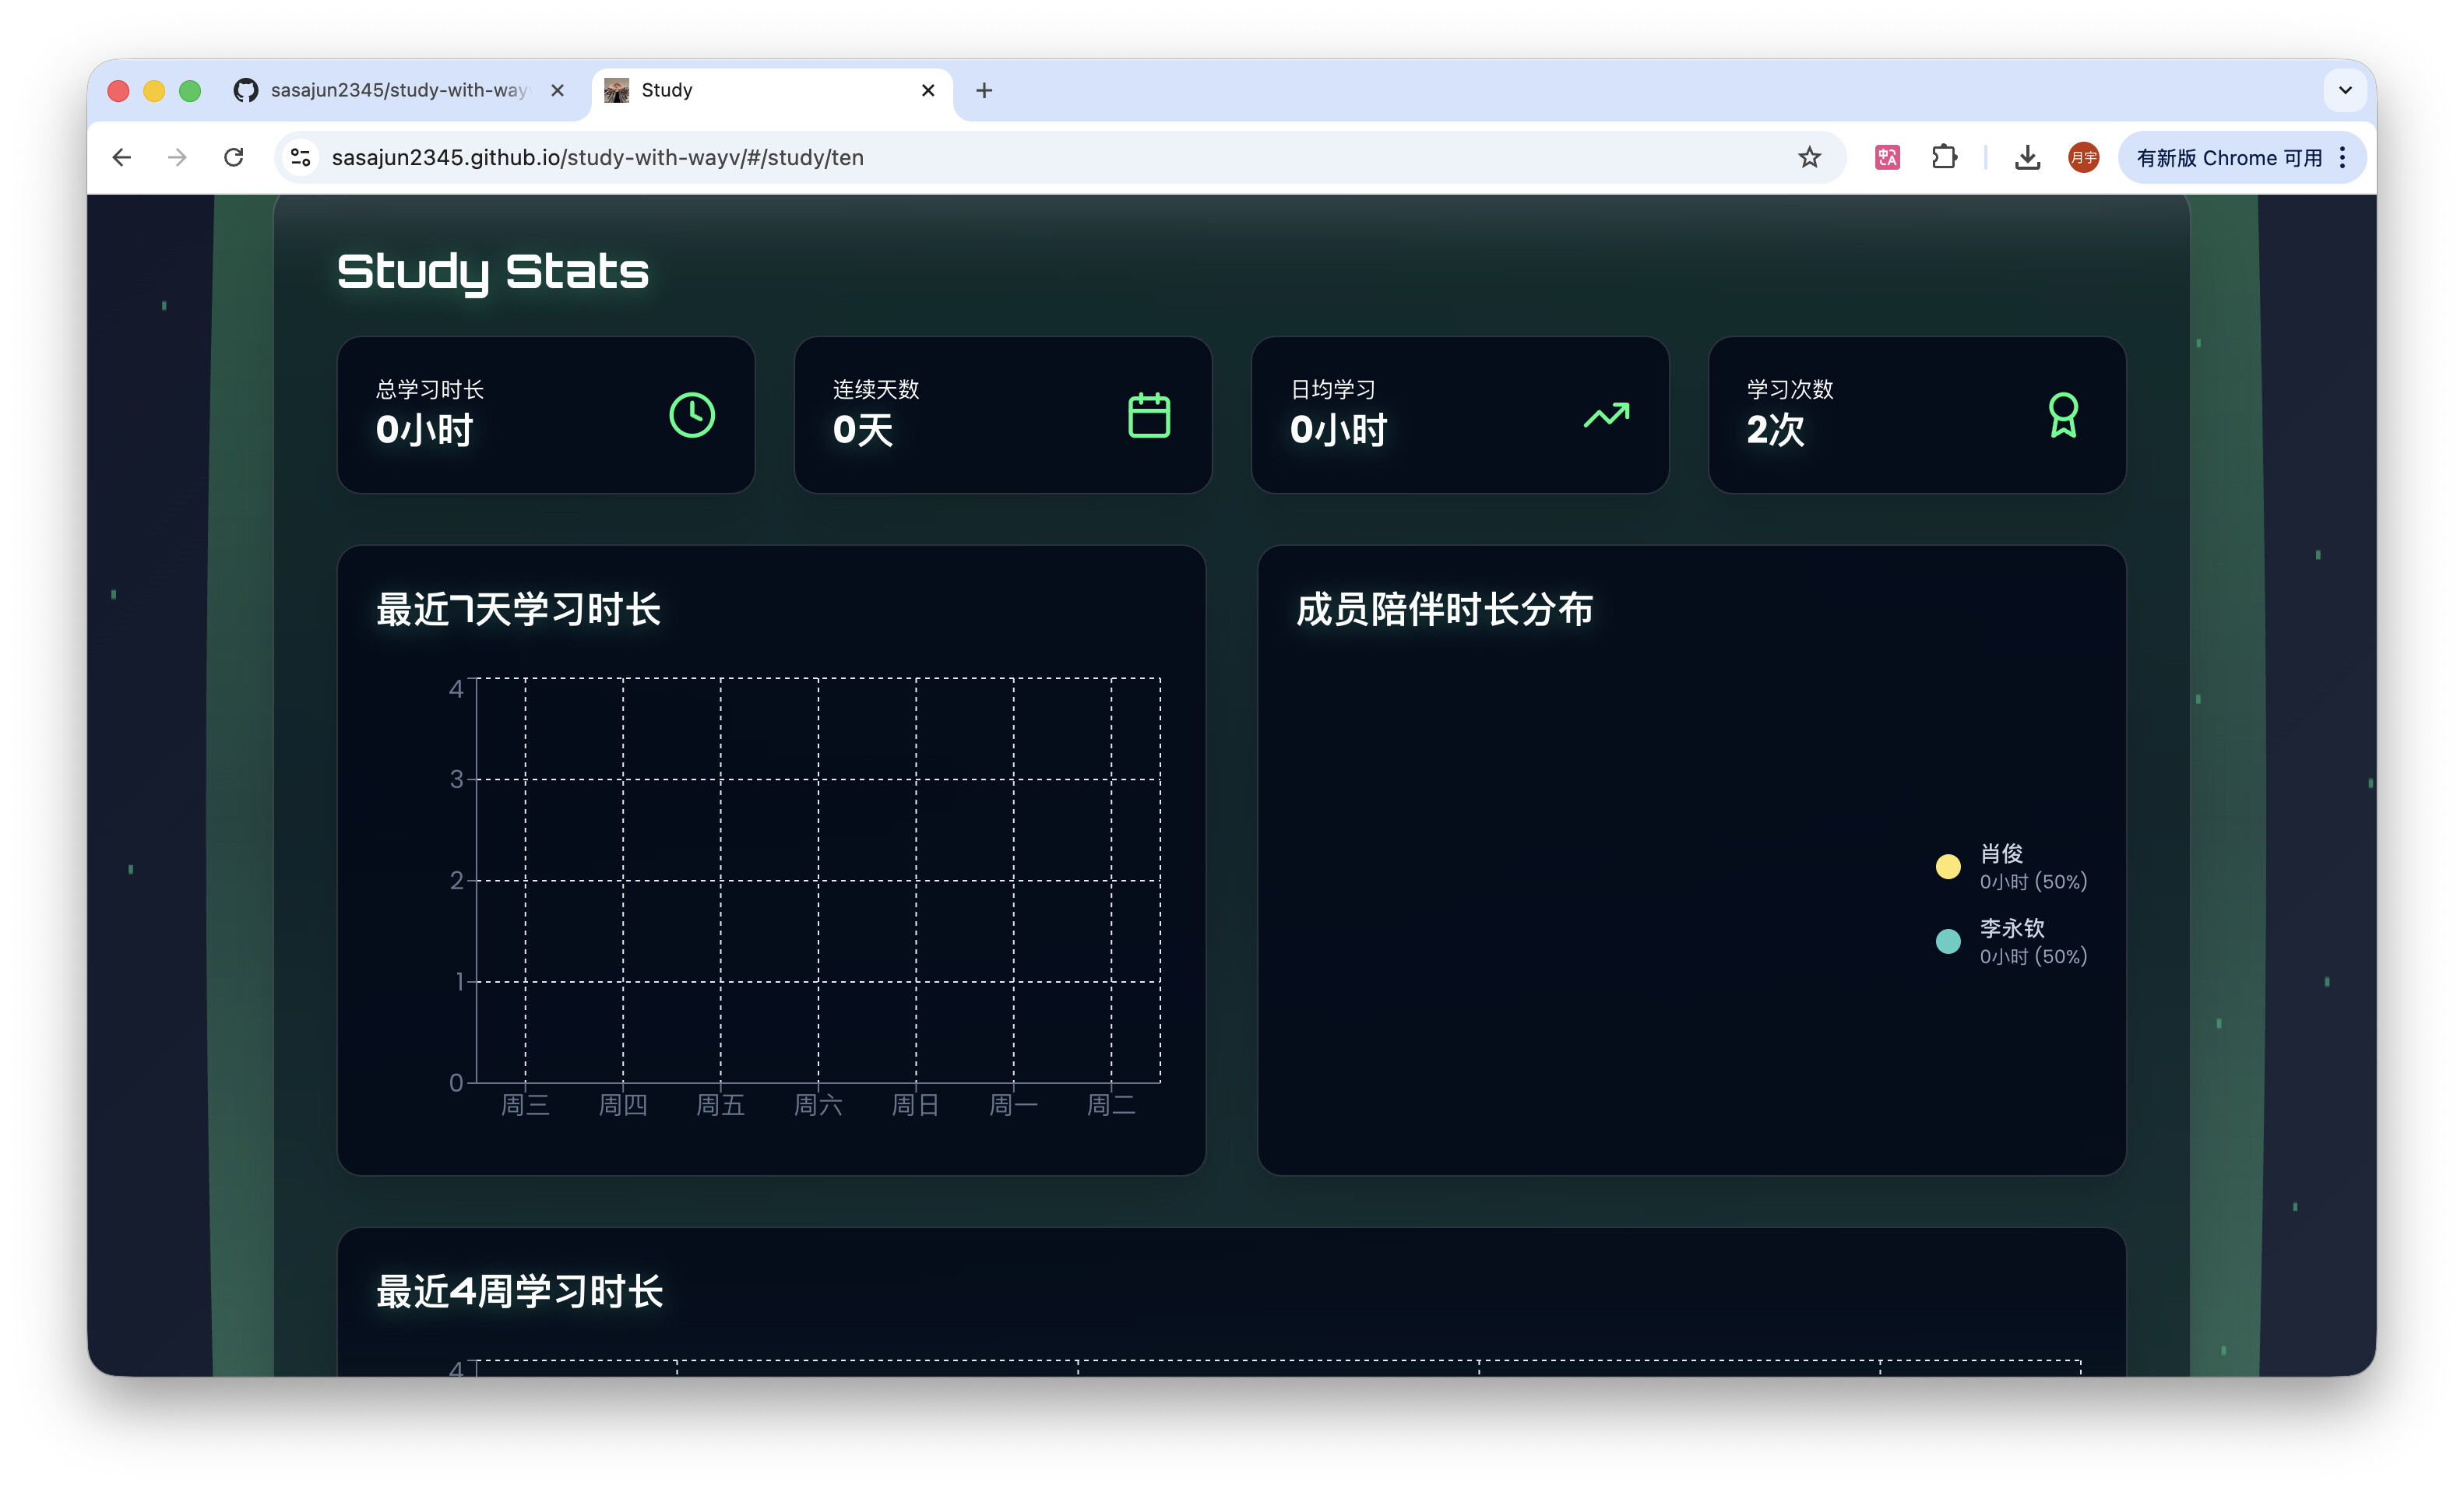The height and width of the screenshot is (1492, 2464).
Task: Click the Chrome update available button
Action: coord(2228,157)
